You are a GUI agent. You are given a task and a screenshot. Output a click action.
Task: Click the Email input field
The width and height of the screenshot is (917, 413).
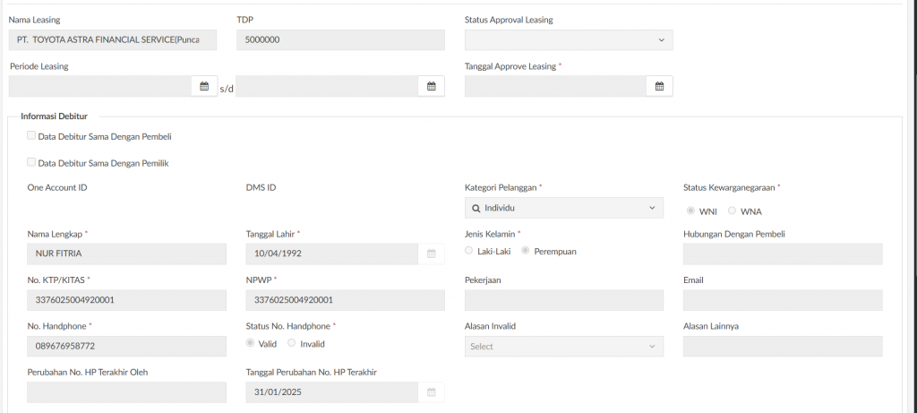[x=782, y=301]
